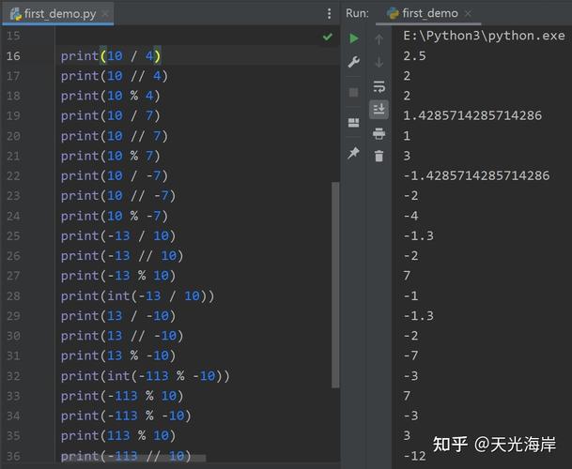This screenshot has width=572, height=469.
Task: Click code line print(-13 // 10)
Action: point(122,256)
